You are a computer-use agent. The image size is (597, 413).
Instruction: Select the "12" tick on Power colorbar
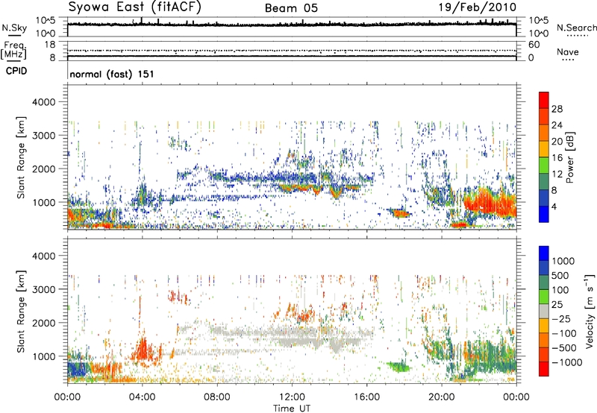(557, 174)
